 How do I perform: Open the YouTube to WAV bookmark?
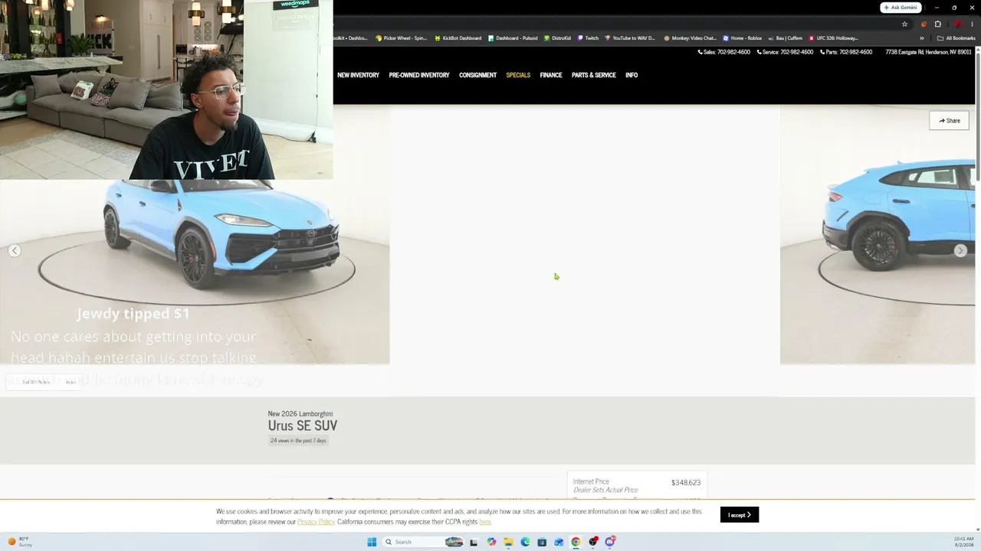coord(630,38)
